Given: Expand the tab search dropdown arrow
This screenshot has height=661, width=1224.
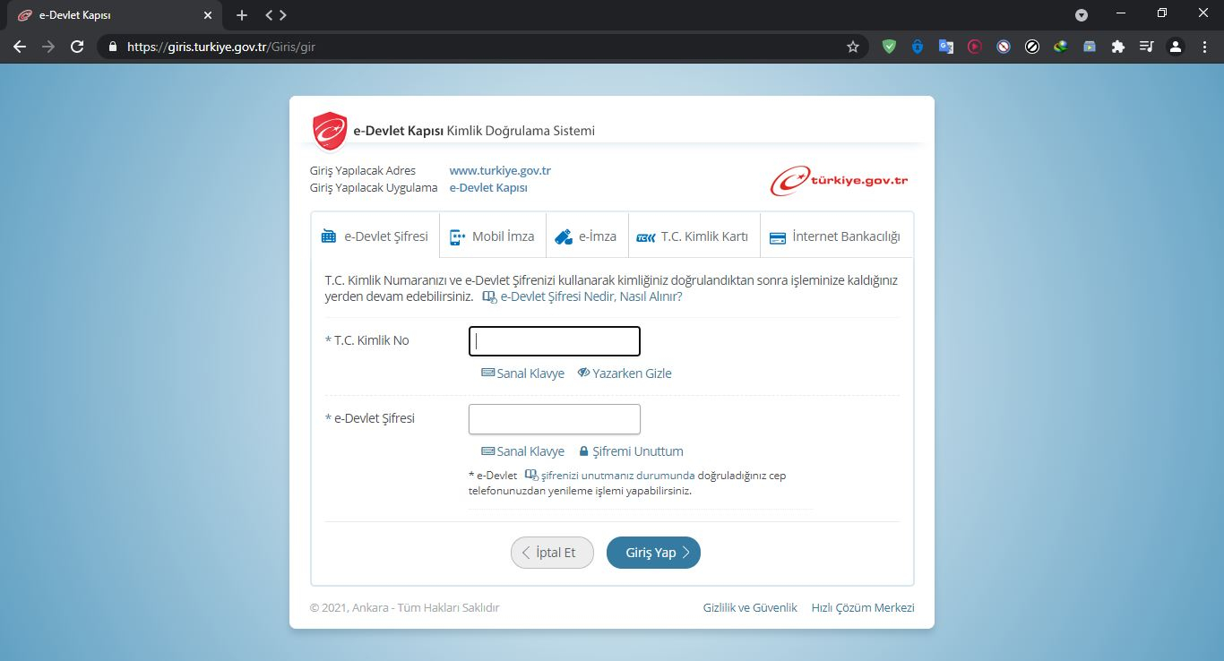Looking at the screenshot, I should click(x=1082, y=15).
